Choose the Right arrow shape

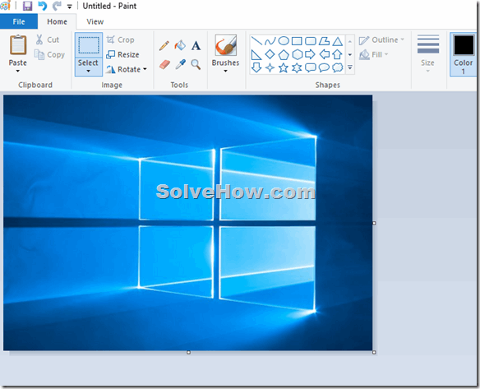310,54
